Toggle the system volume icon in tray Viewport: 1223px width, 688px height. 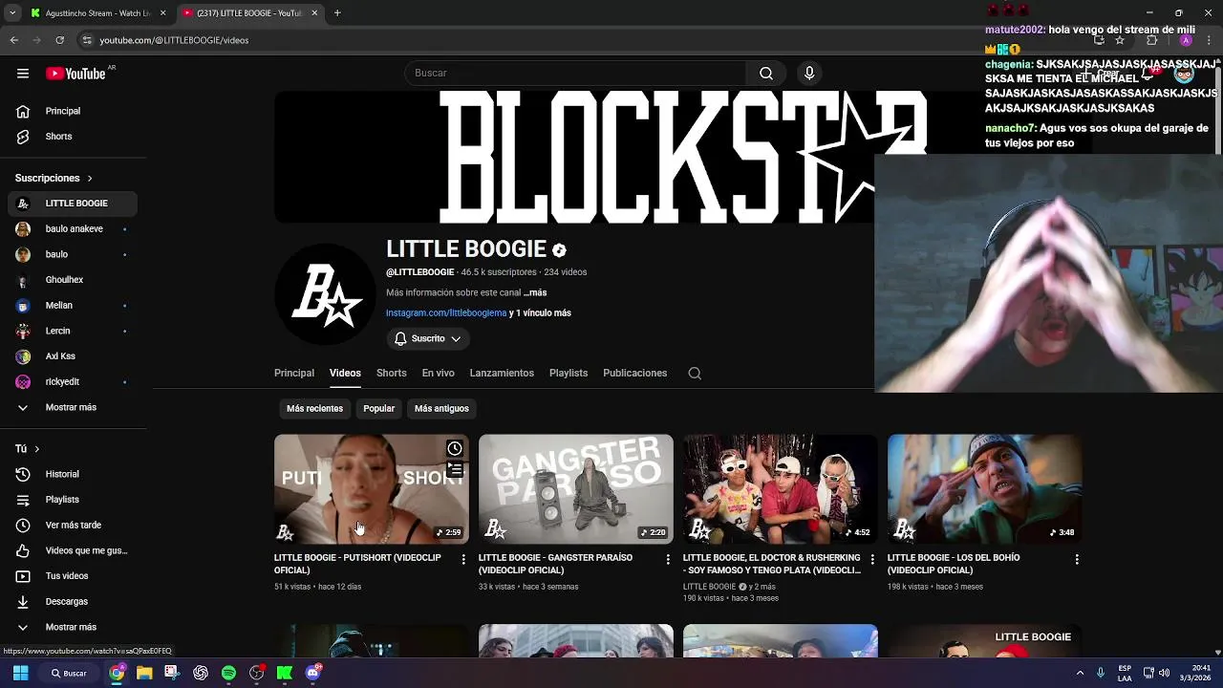(1164, 673)
